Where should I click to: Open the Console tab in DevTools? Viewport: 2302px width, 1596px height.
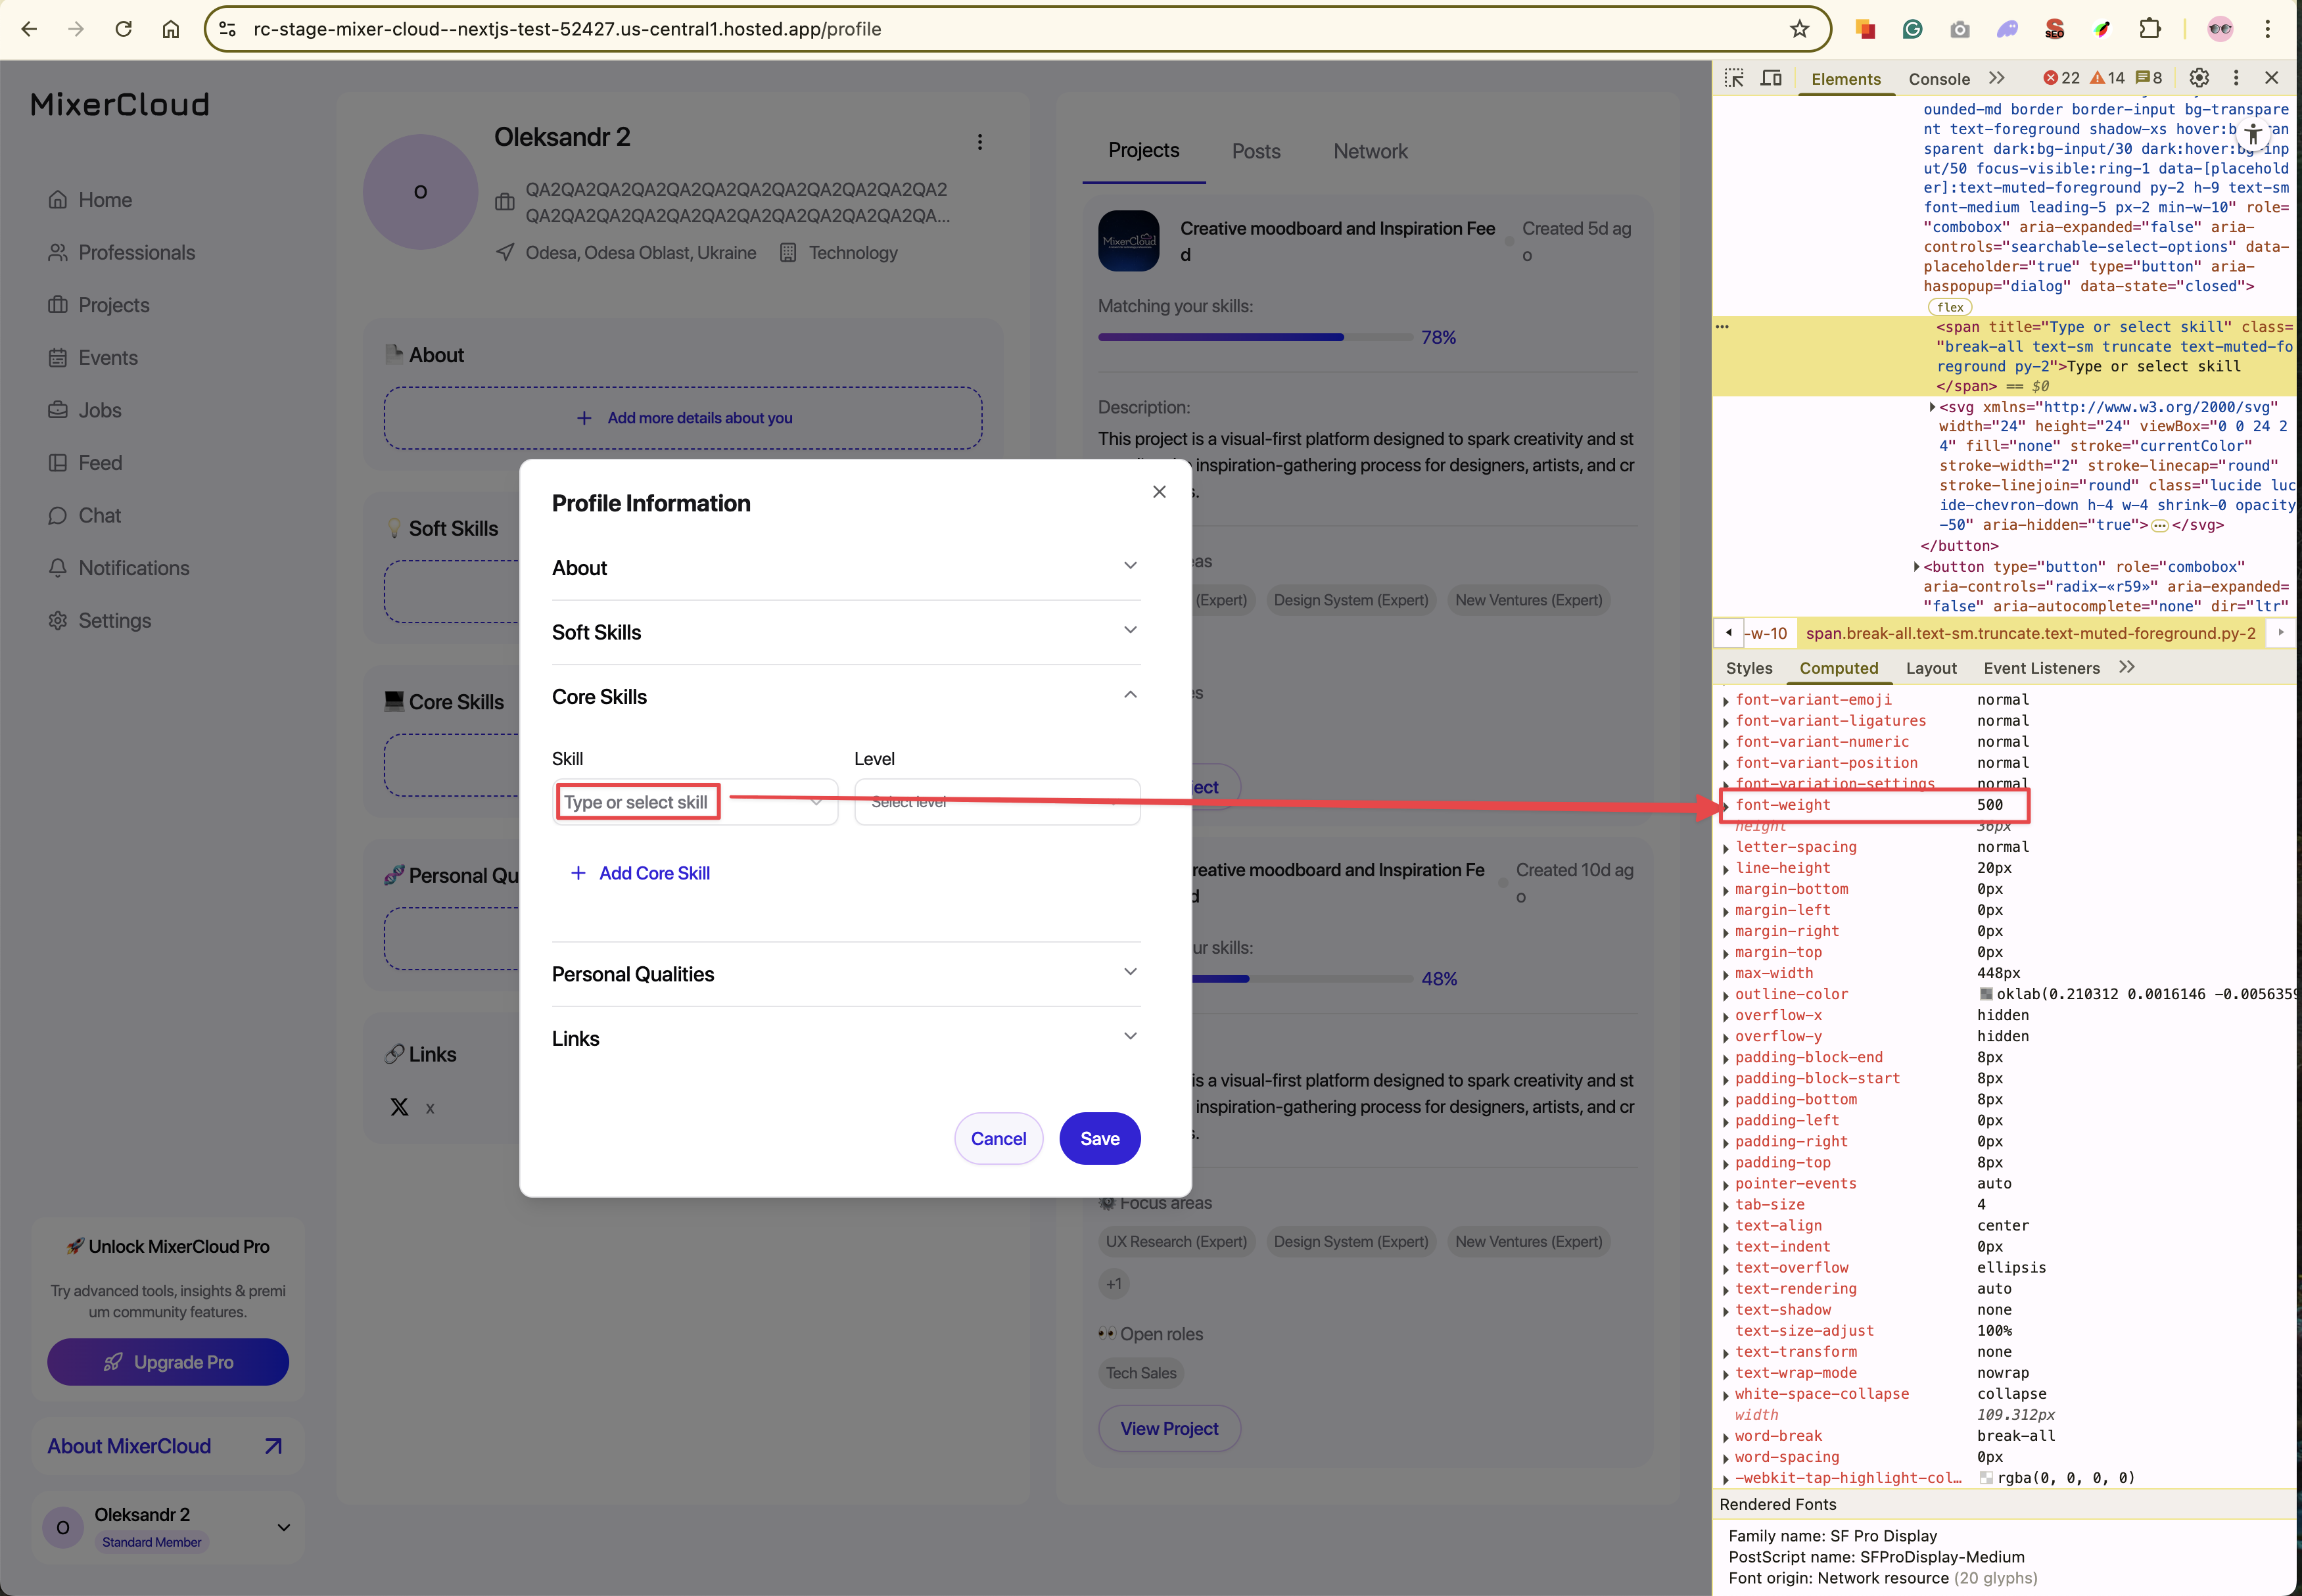1938,79
